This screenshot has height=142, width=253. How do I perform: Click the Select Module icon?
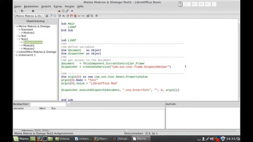67,11
